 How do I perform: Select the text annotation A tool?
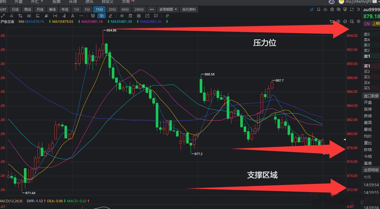pyautogui.click(x=73, y=16)
